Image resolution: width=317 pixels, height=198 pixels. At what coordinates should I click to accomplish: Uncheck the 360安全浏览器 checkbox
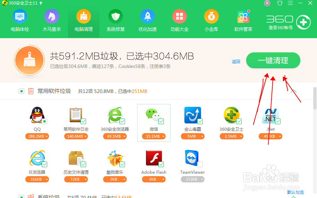[122, 121]
